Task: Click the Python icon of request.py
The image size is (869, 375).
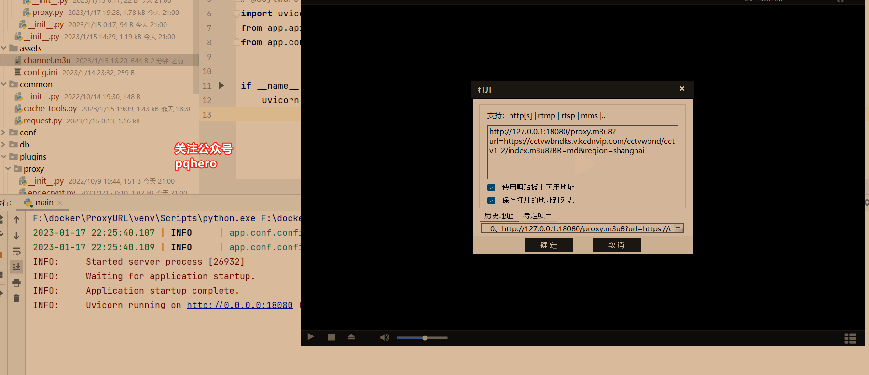Action: (18, 121)
